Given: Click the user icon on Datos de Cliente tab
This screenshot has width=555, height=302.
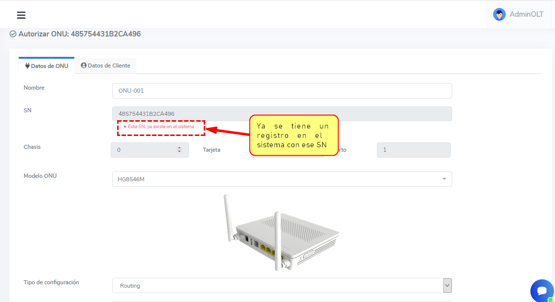Looking at the screenshot, I should pos(84,66).
